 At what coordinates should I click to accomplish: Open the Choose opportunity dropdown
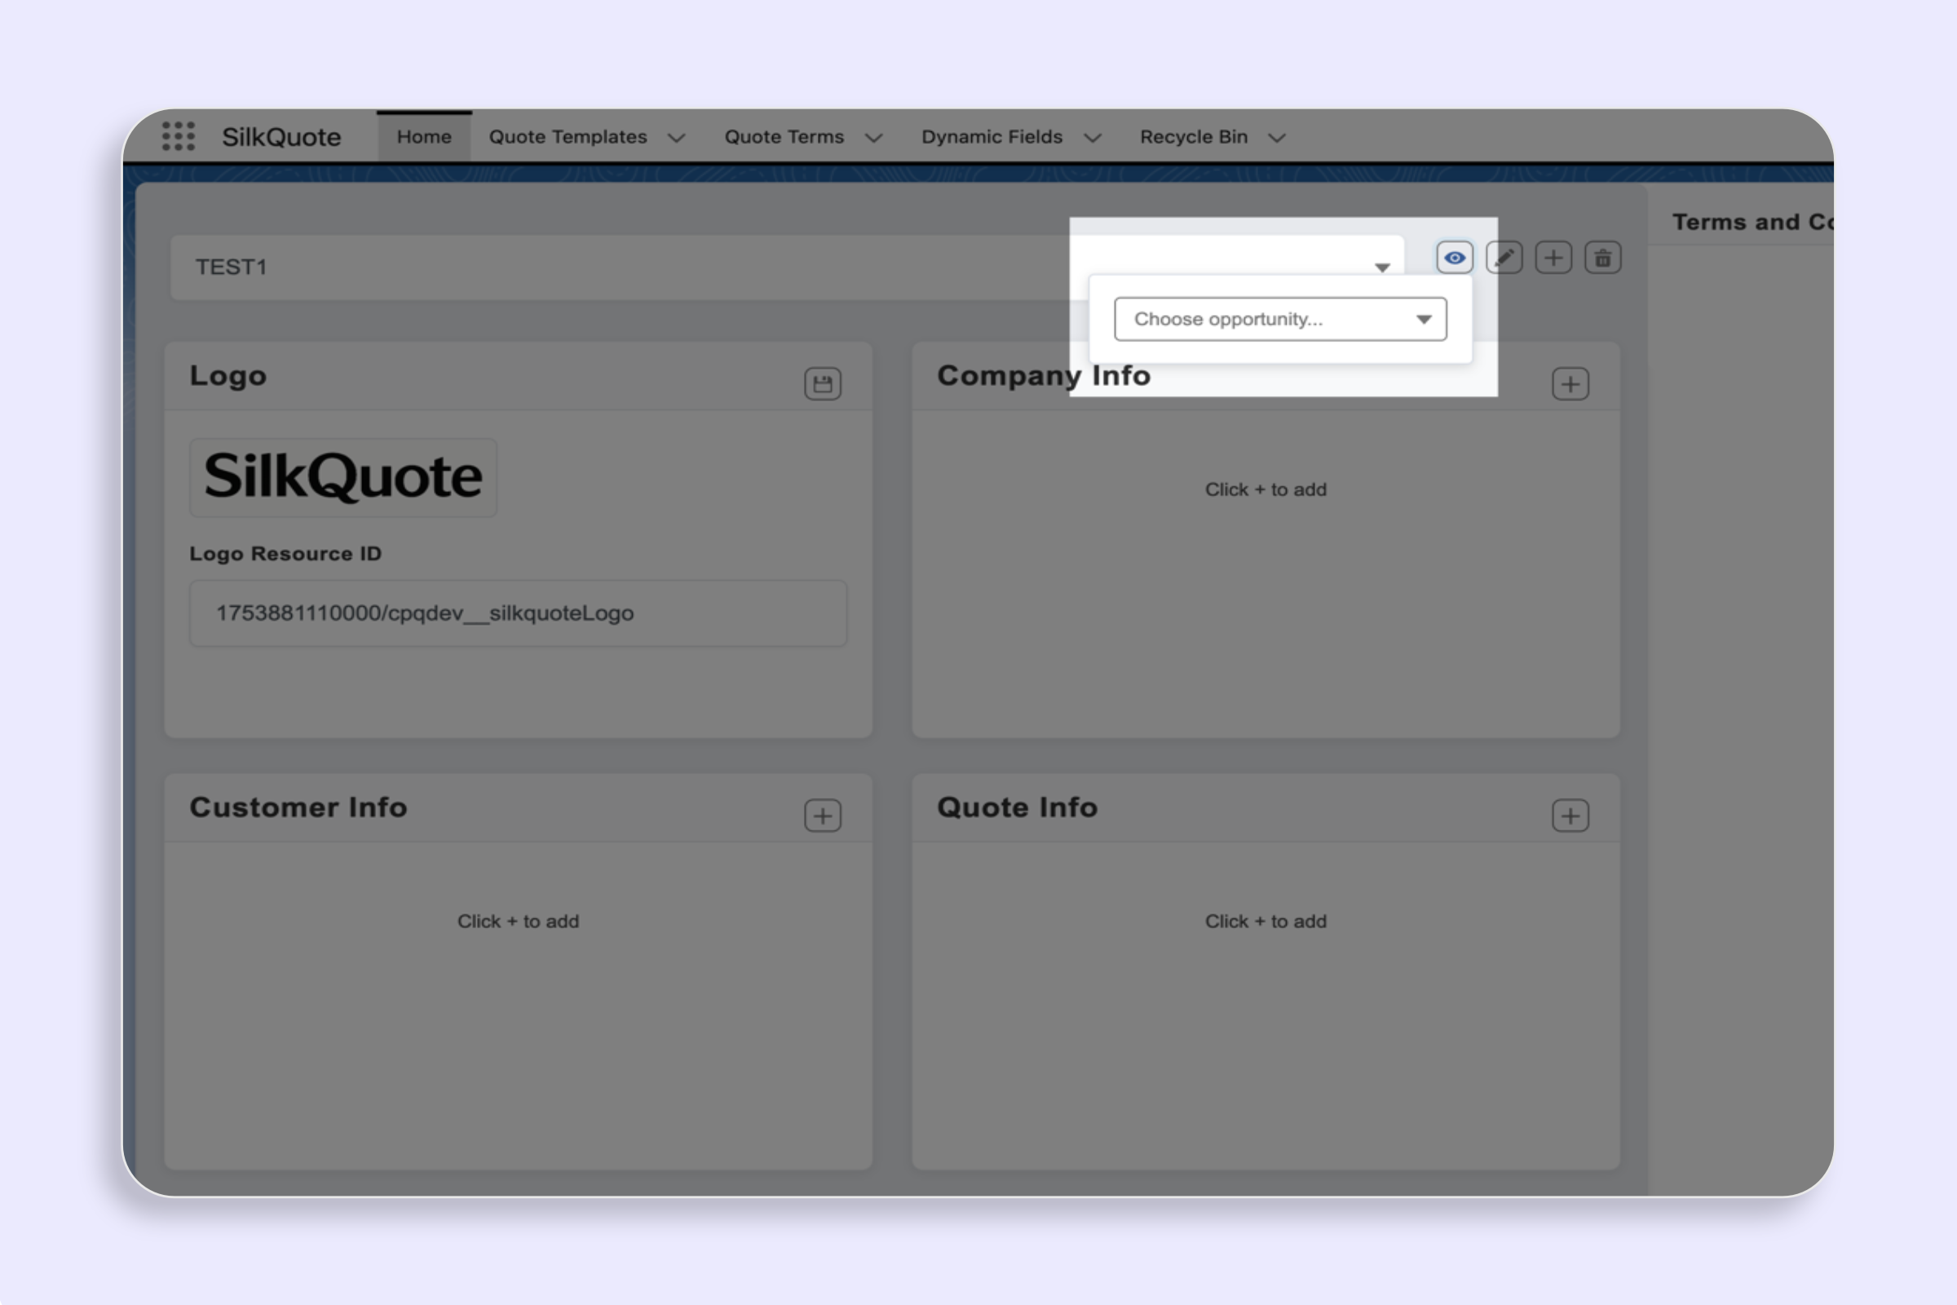click(1279, 319)
